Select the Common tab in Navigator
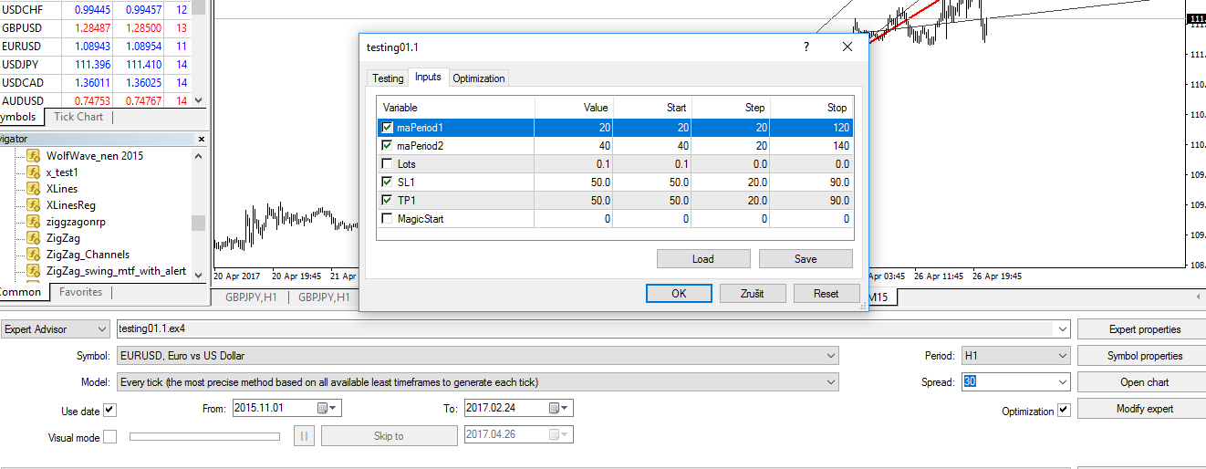1206x469 pixels. coord(20,292)
